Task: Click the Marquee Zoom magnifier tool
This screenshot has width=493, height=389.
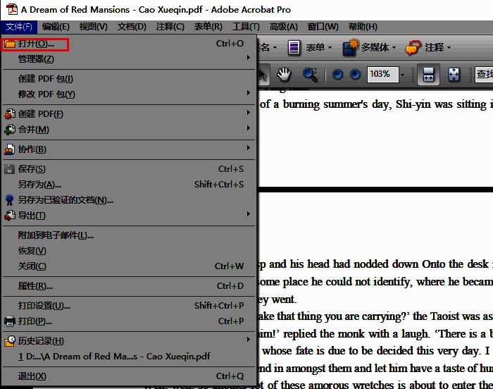Action: pos(310,74)
